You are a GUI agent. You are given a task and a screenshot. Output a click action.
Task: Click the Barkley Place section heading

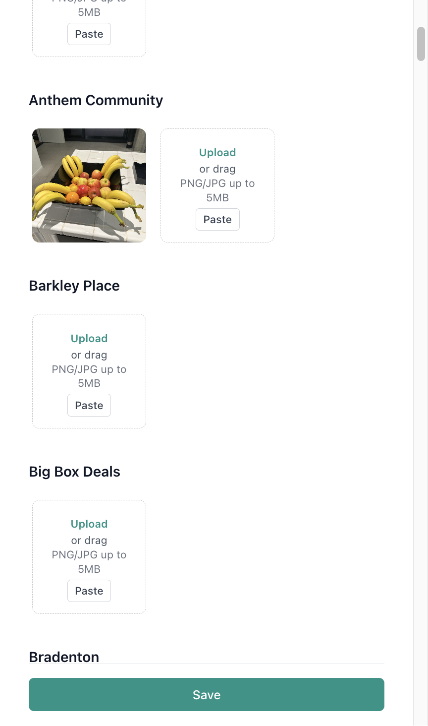74,286
